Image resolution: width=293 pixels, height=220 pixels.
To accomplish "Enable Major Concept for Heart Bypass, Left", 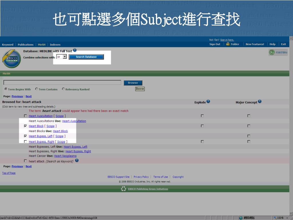I will pos(249,136).
